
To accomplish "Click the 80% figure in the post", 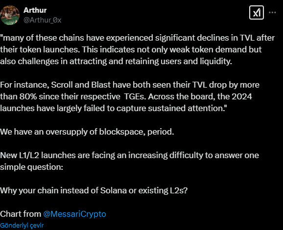I will pyautogui.click(x=28, y=96).
